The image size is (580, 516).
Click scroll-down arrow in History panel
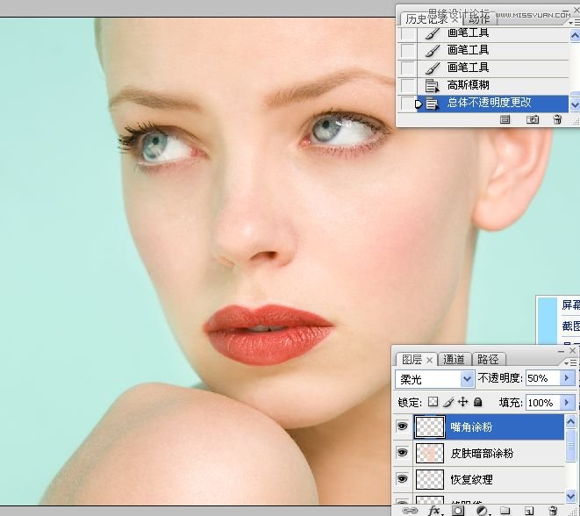[x=575, y=105]
